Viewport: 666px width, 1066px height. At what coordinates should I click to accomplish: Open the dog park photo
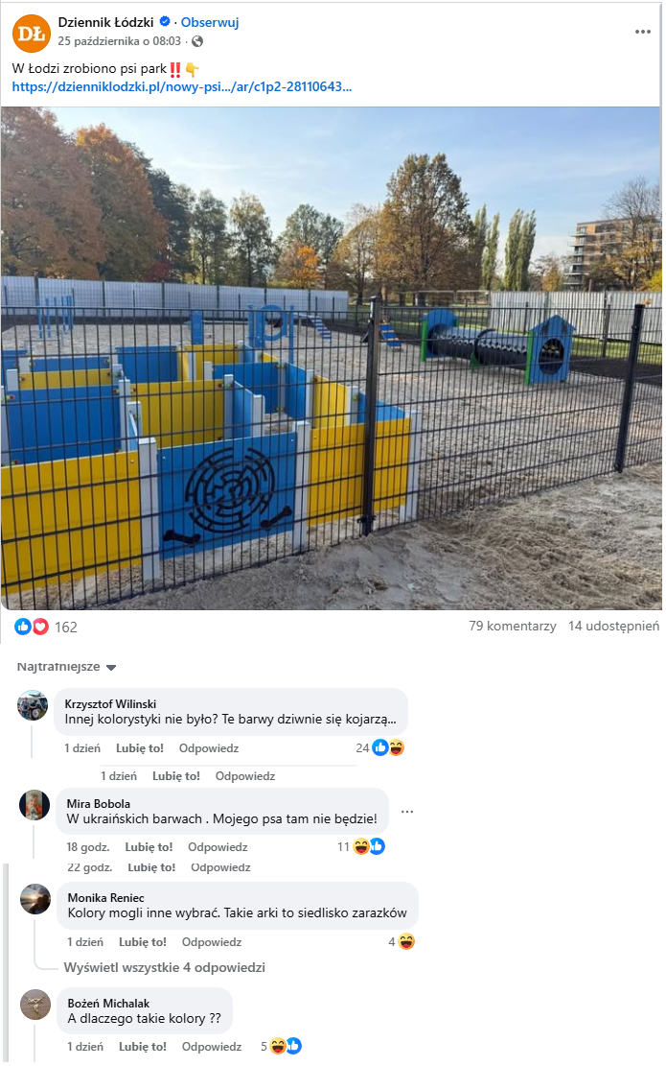point(331,358)
